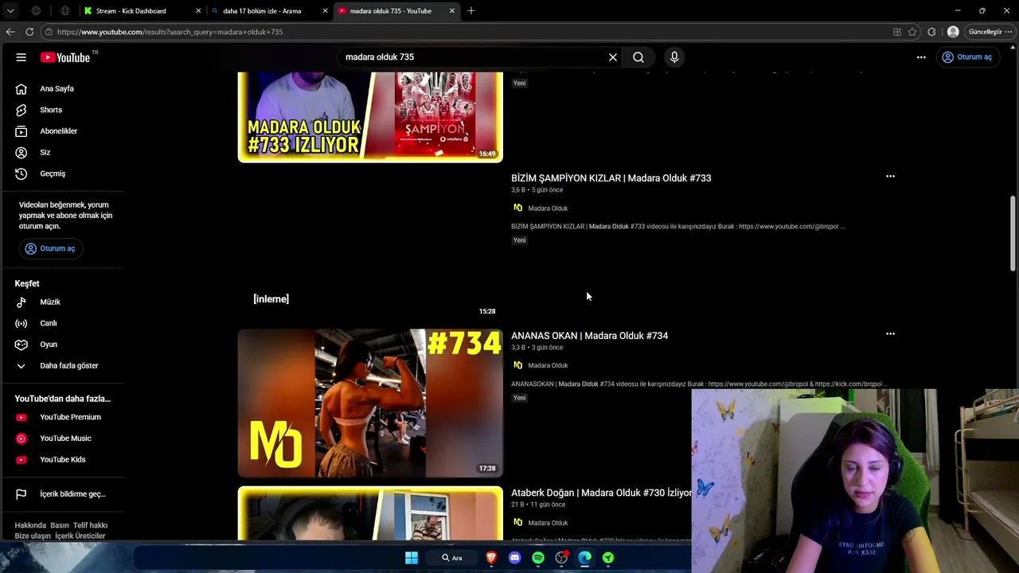Go to the YouTube home logo
This screenshot has width=1019, height=573.
[65, 57]
